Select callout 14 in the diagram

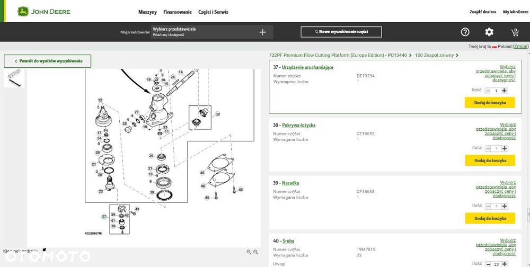(x=181, y=72)
